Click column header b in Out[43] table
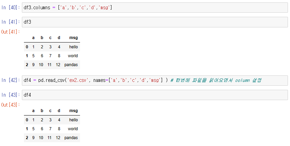 click(42, 111)
